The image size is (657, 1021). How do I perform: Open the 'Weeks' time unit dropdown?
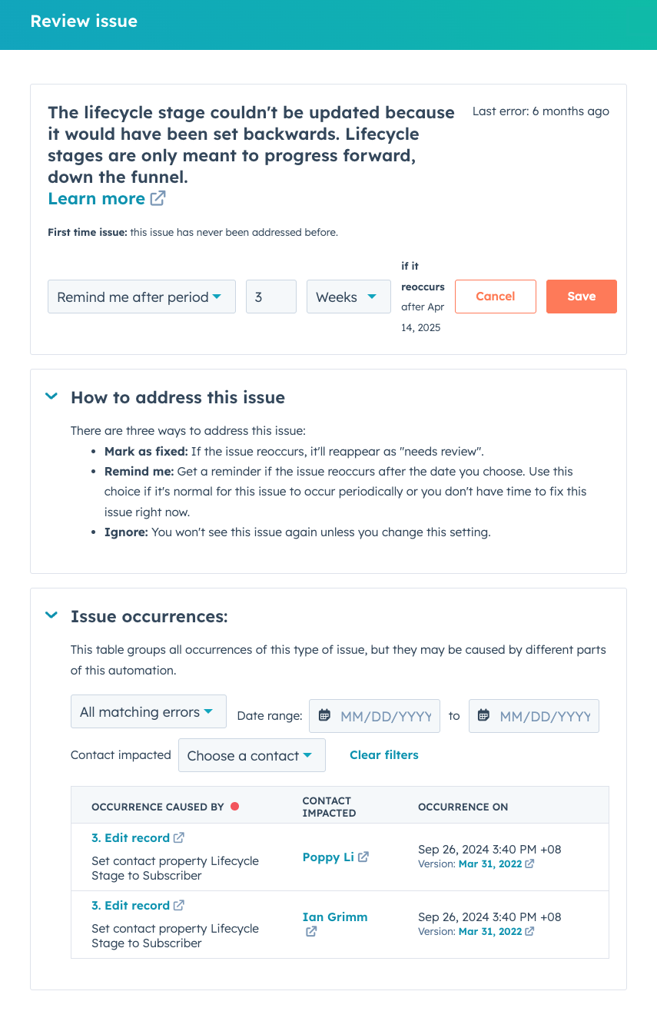(348, 296)
